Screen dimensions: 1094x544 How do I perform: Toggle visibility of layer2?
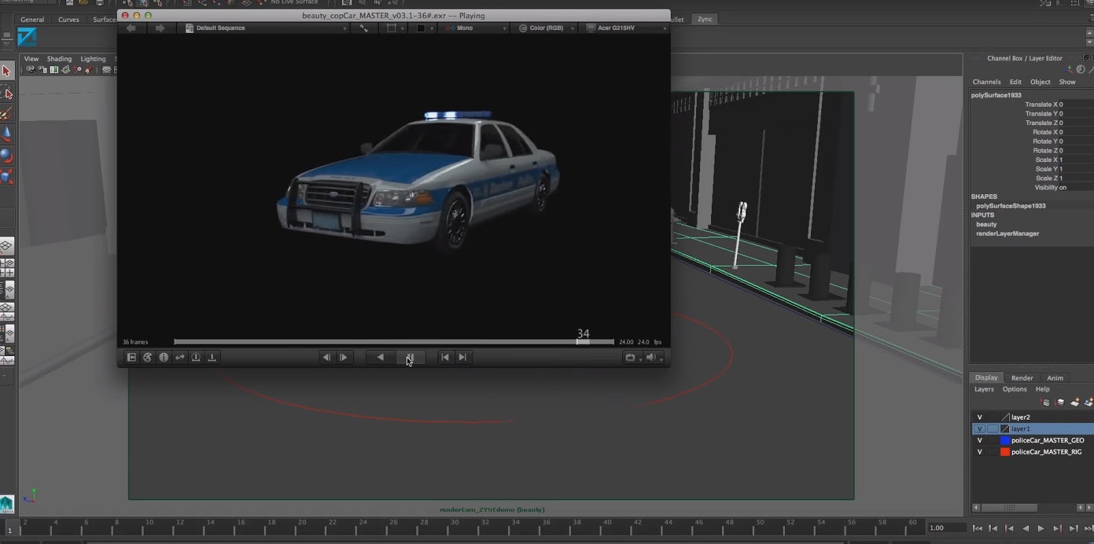click(979, 418)
